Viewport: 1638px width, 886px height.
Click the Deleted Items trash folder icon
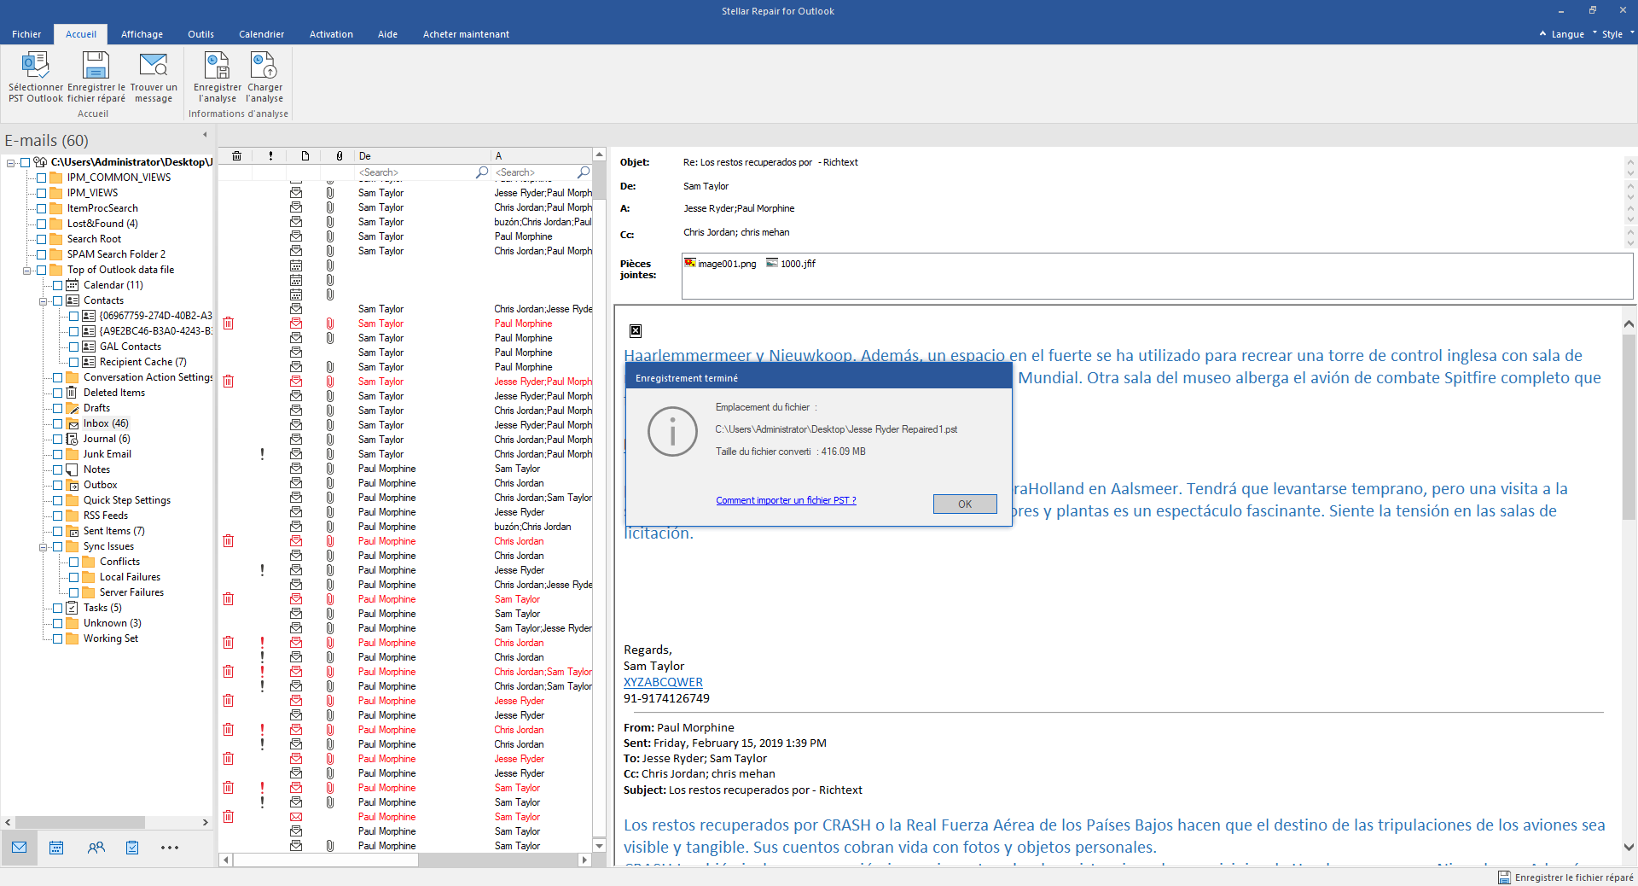tap(73, 393)
